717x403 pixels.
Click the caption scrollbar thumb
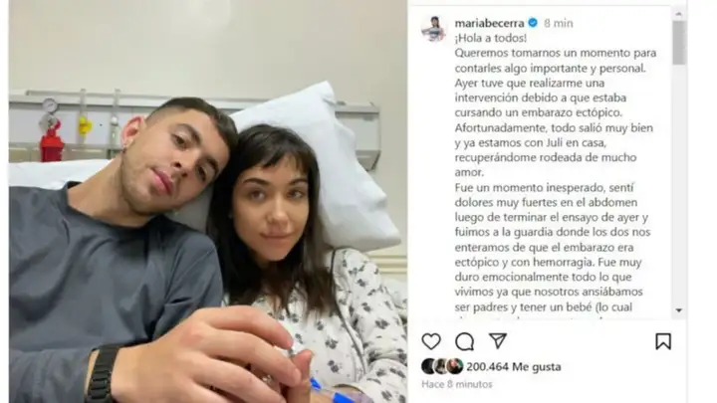(x=678, y=43)
